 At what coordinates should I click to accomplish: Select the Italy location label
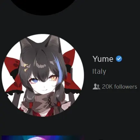99,71
